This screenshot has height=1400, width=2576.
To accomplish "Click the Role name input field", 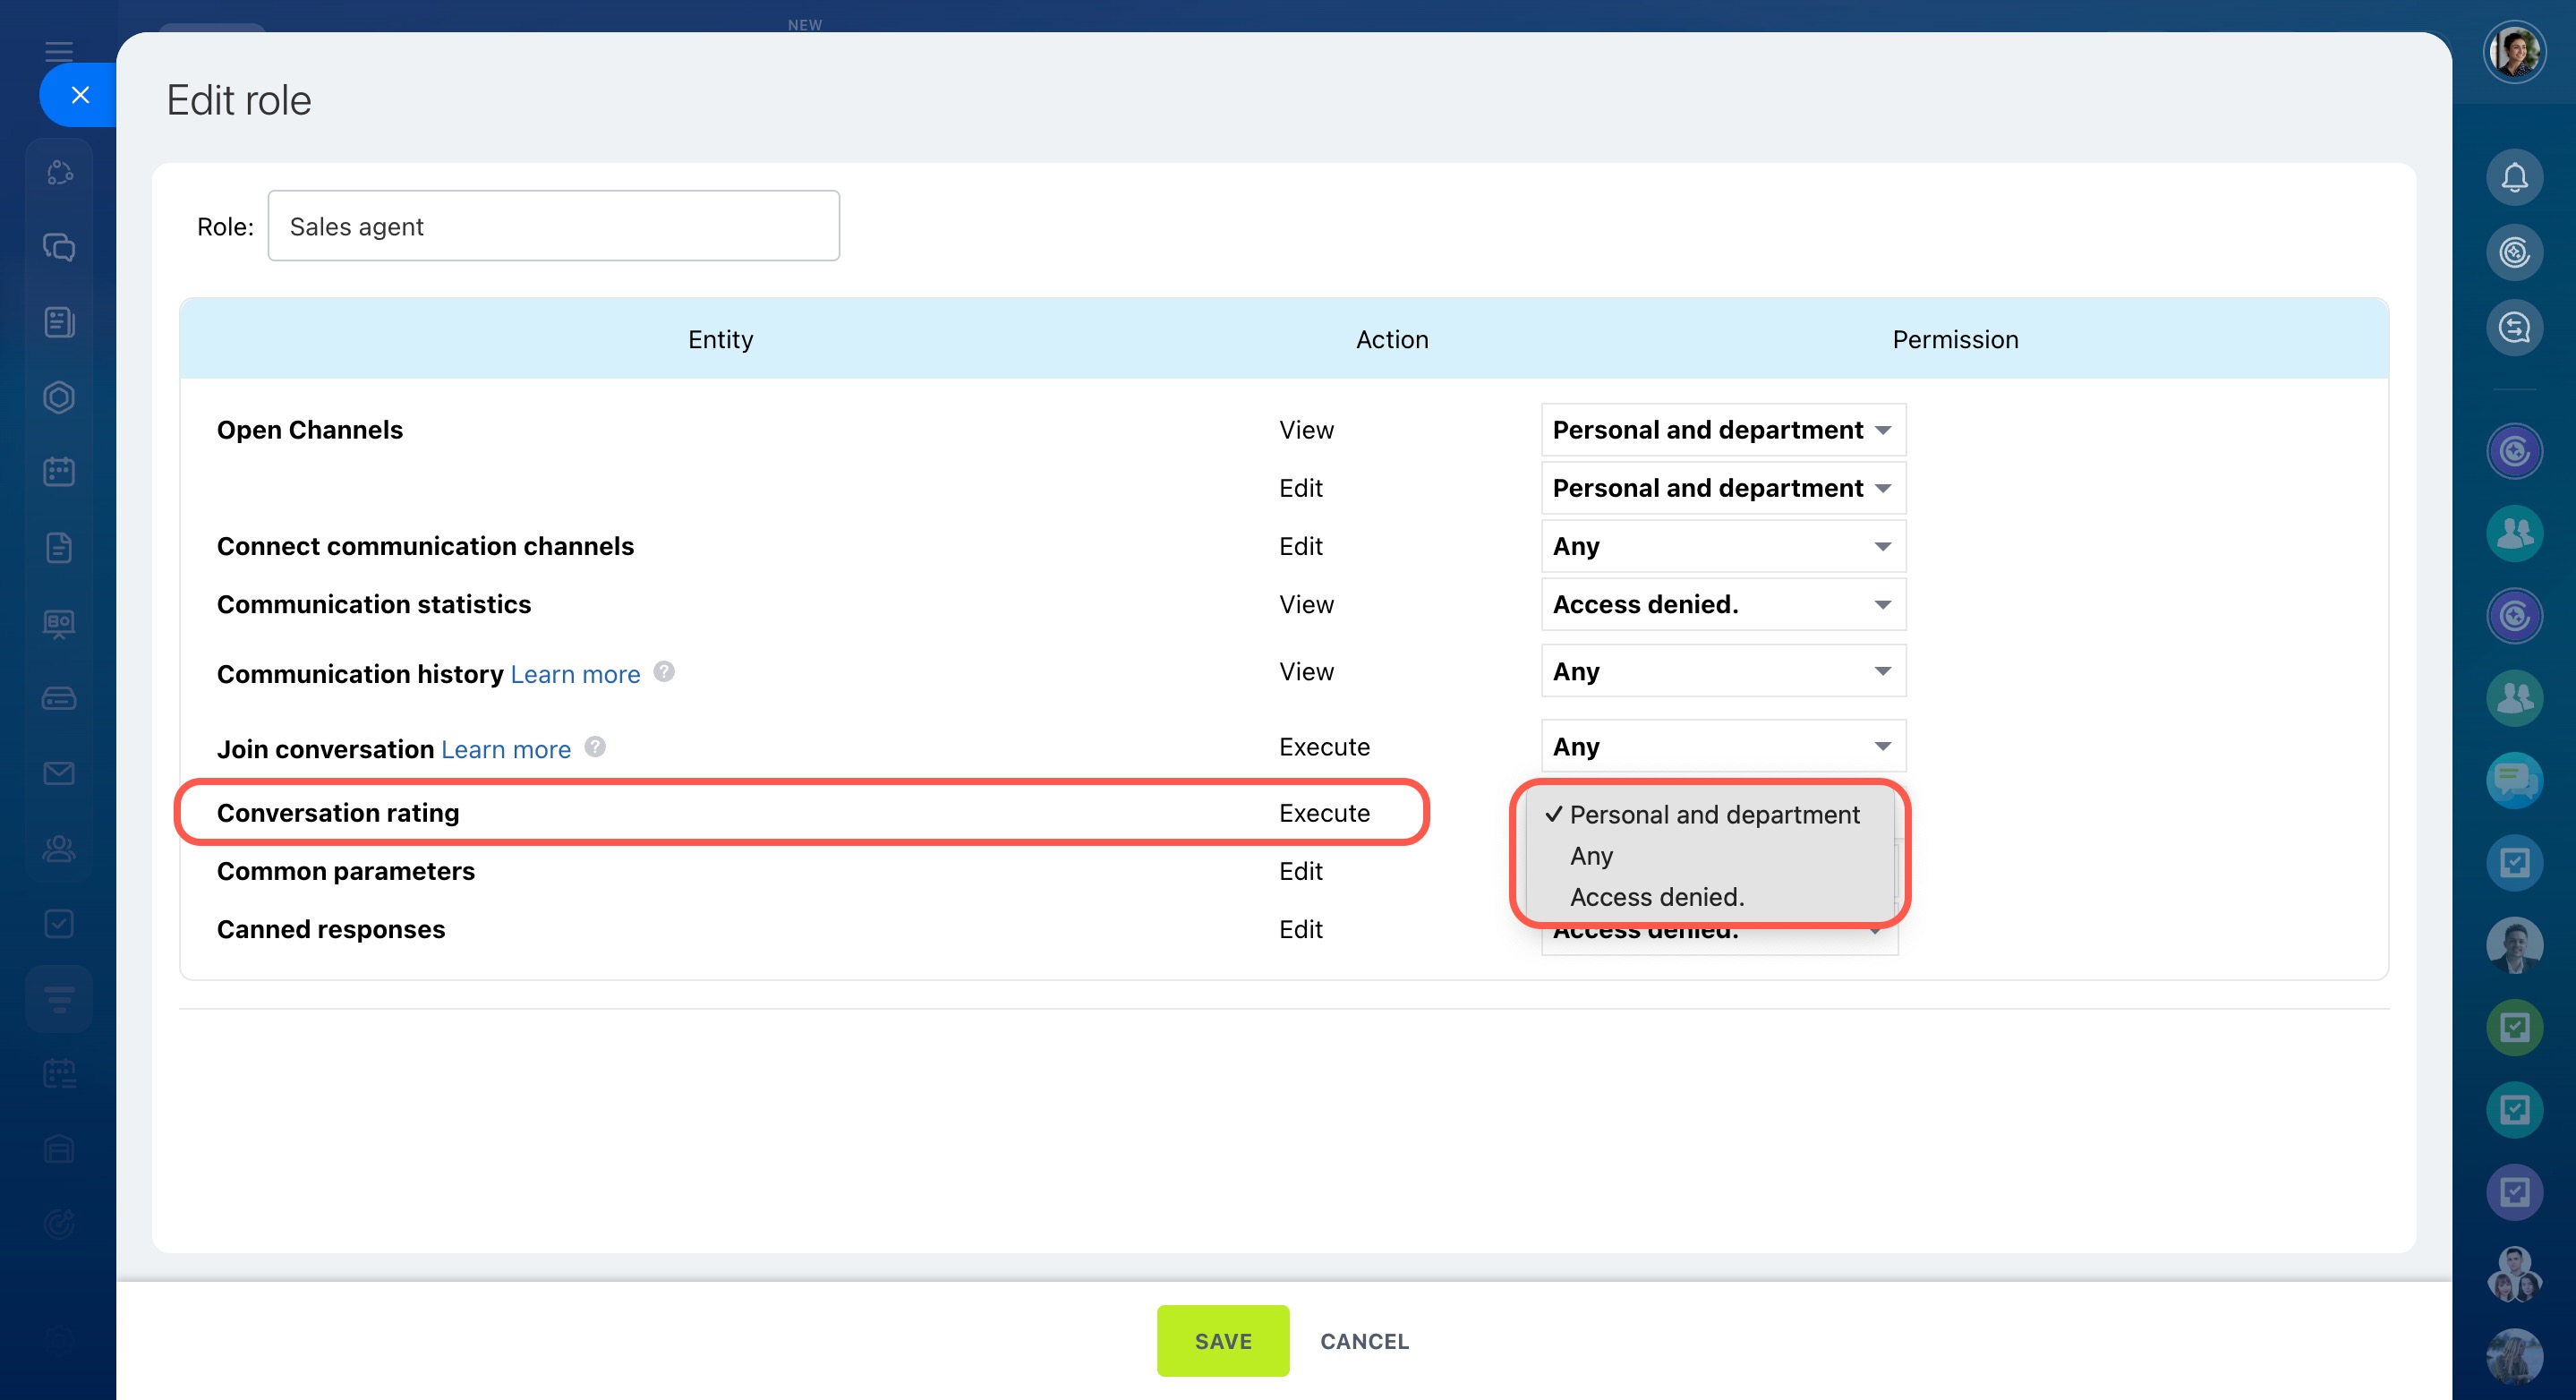I will (x=553, y=227).
